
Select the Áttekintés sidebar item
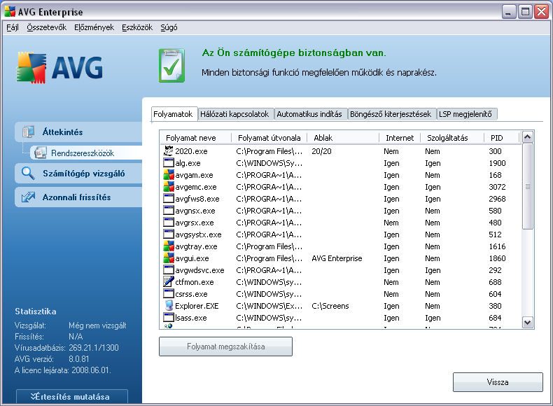[78, 132]
